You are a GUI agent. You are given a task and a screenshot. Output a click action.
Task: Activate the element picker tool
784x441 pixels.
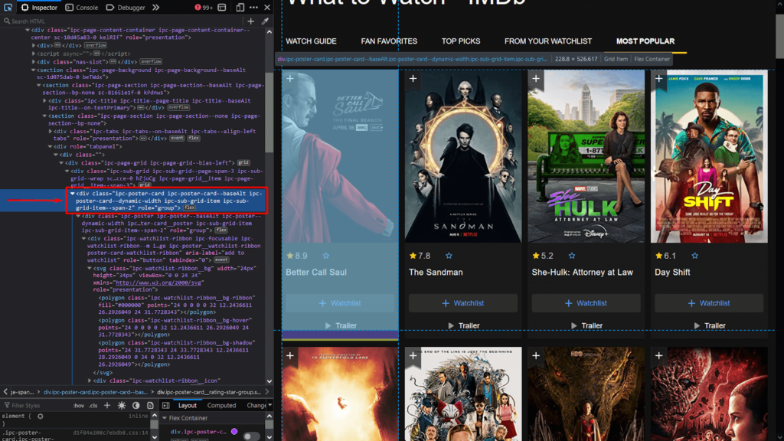click(x=8, y=7)
